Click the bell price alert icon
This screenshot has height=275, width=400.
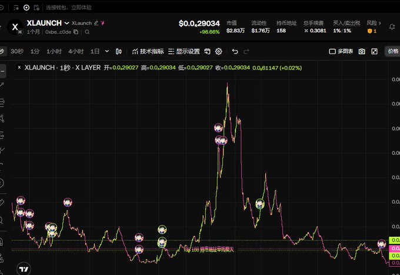(x=392, y=27)
